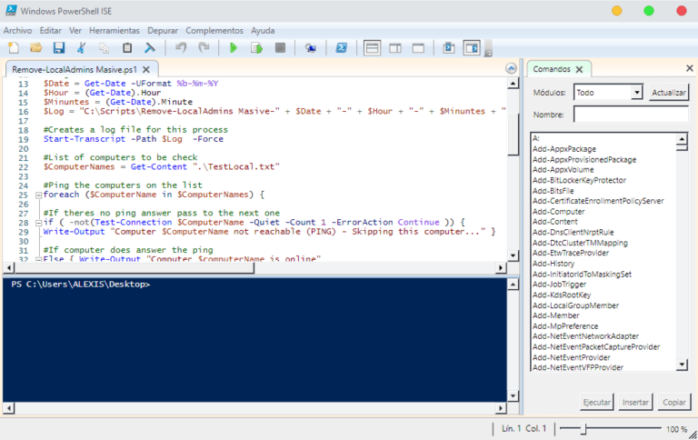The height and width of the screenshot is (440, 698).
Task: Select Add-BitLockerKeyProtector in the command list
Action: [579, 180]
